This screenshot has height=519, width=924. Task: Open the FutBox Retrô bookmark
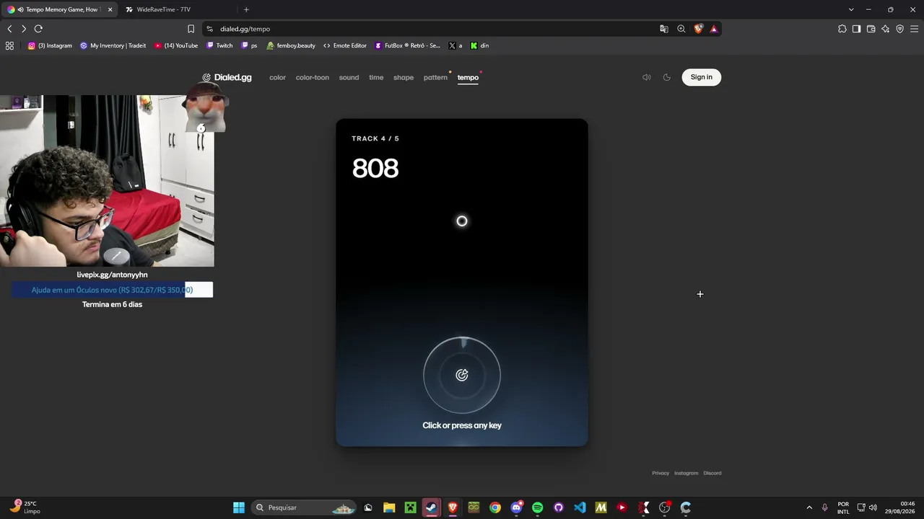point(407,45)
